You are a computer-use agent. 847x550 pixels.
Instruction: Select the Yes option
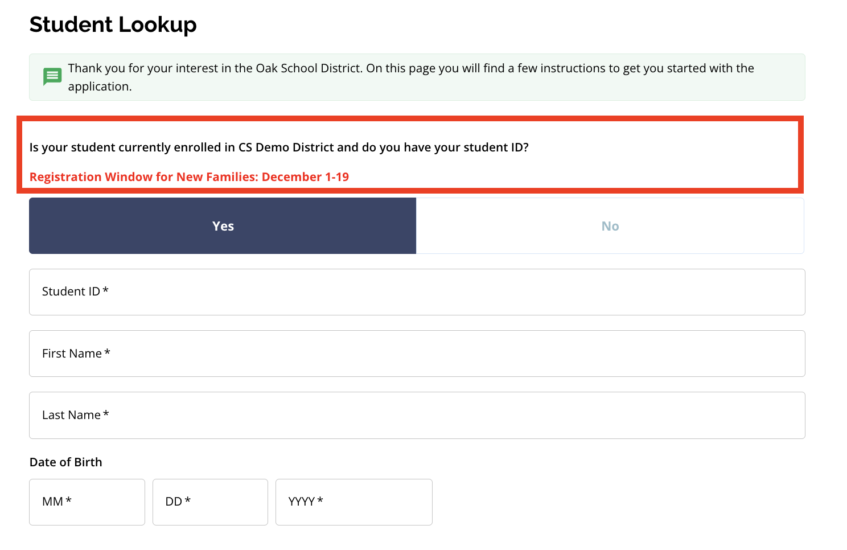(x=223, y=226)
